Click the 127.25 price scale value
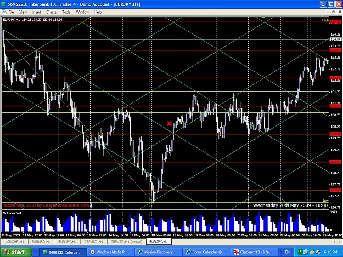This screenshot has width=343, height=257. (335, 196)
